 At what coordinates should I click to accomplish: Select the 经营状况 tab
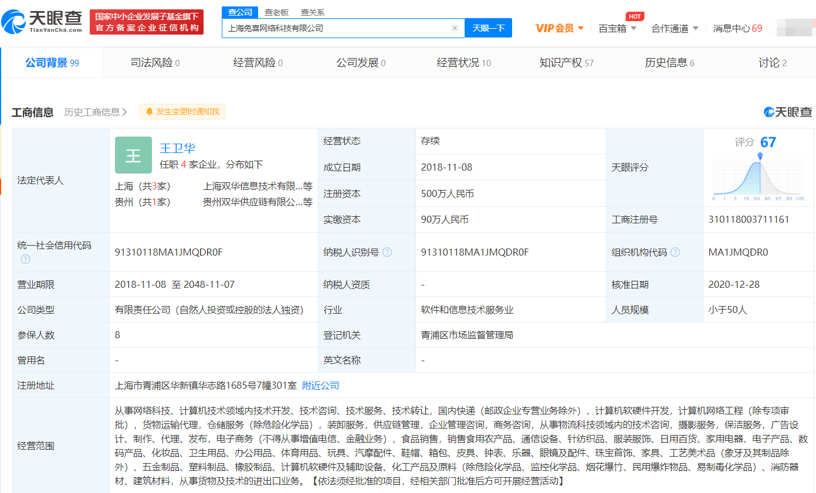464,63
